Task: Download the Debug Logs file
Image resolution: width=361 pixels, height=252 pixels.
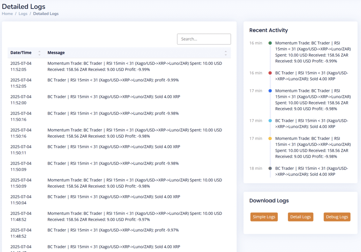Action: pyautogui.click(x=337, y=217)
